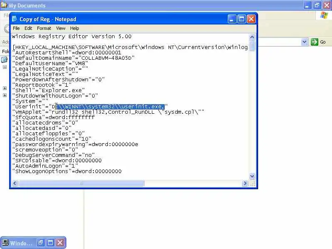
Task: Expand the second plus node in folder tree
Action: click(x=5, y=95)
